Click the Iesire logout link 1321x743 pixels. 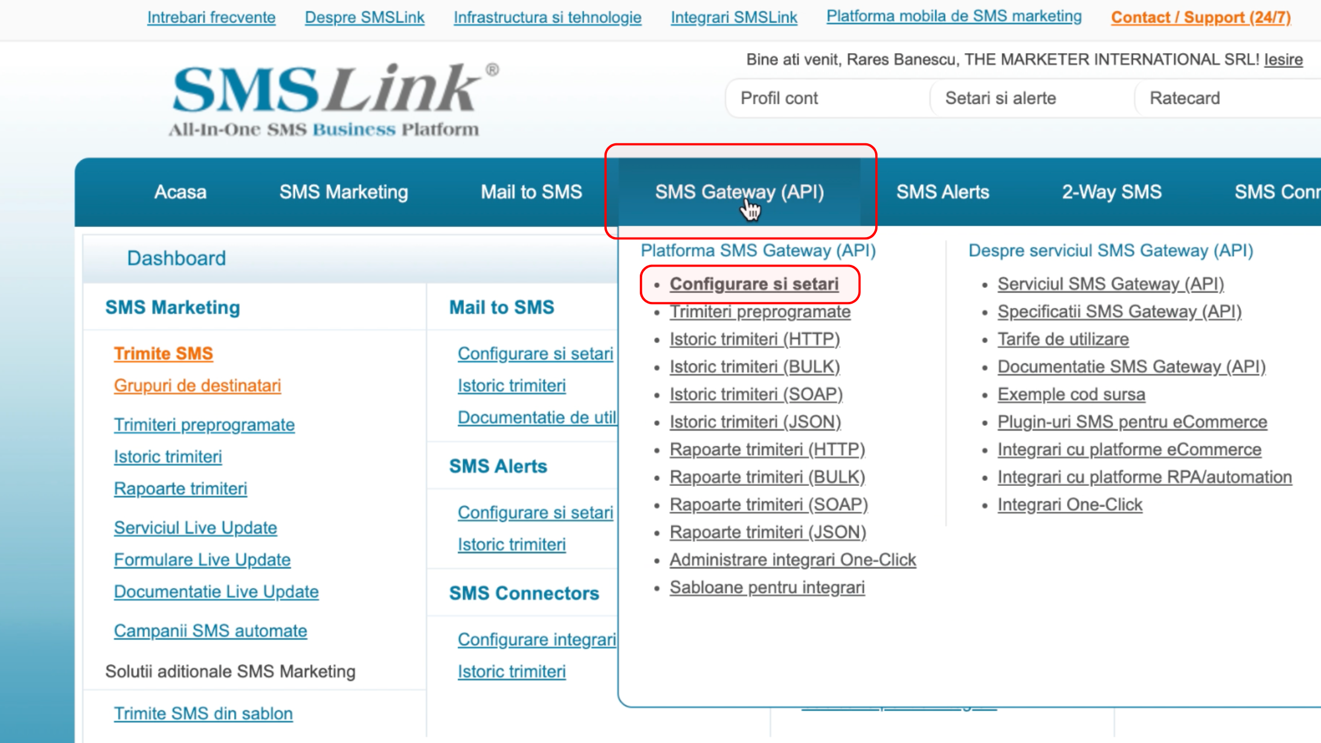(x=1283, y=60)
